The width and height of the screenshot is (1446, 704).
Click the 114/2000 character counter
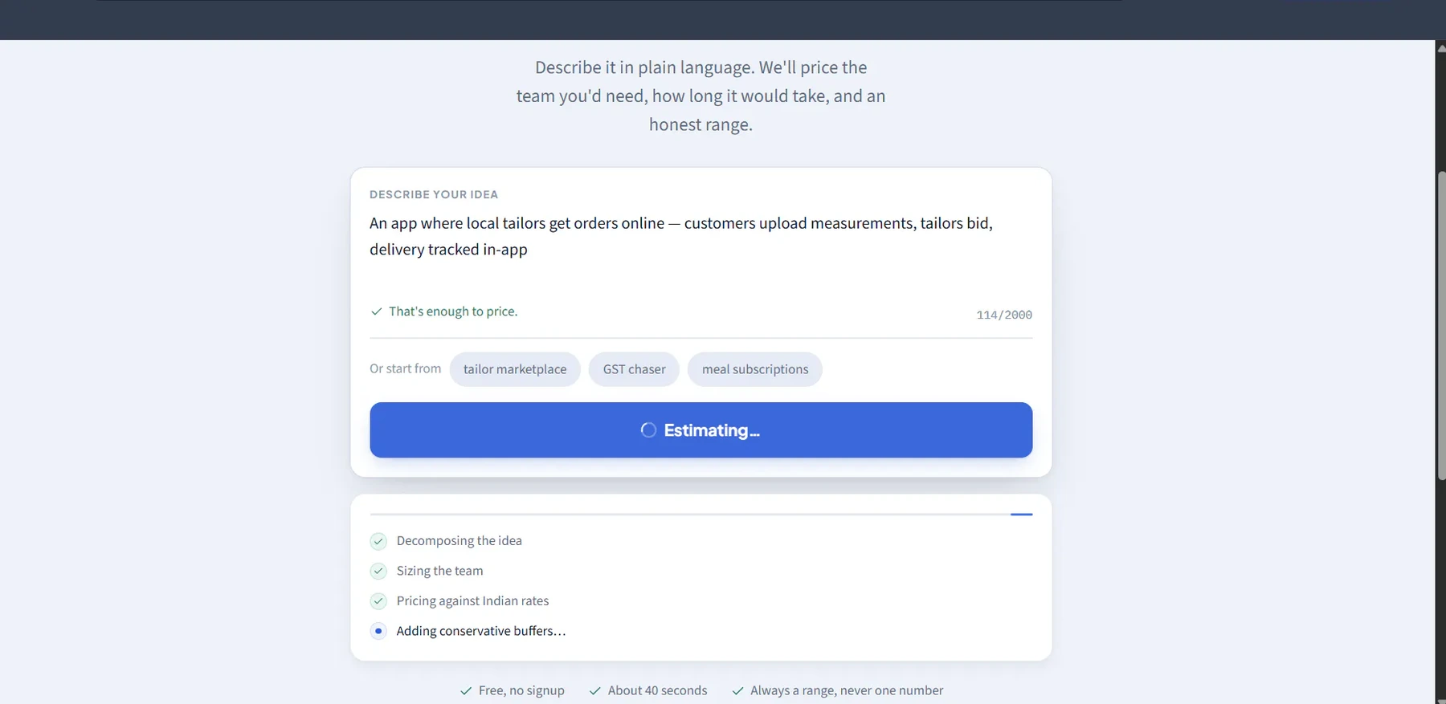1004,315
